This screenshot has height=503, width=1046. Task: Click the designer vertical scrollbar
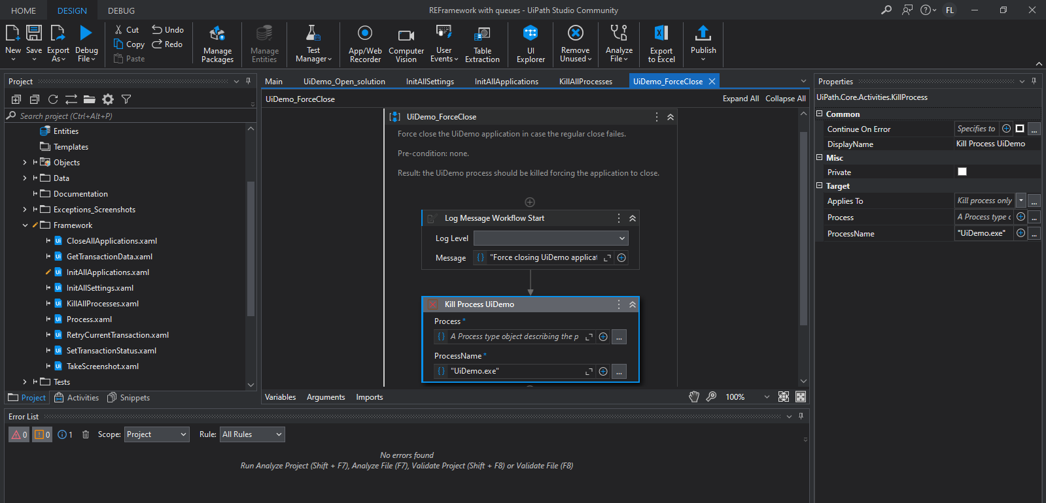tap(803, 229)
